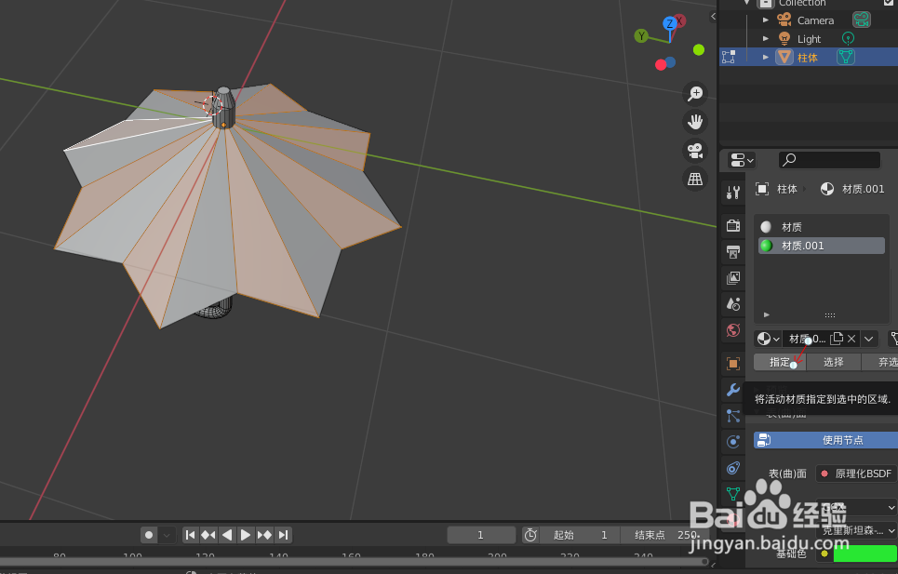Click the green 基础色 color swatch

865,553
